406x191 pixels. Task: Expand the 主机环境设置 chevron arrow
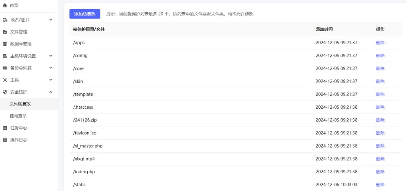click(x=50, y=56)
